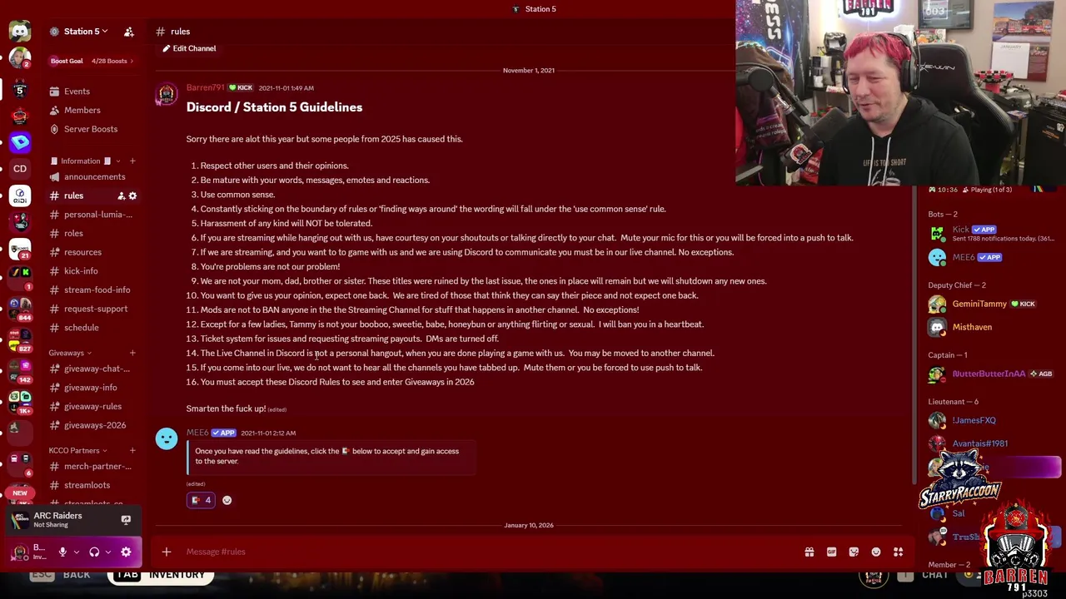Click the NEW unread mentions indicator
The image size is (1066, 599).
(x=20, y=493)
